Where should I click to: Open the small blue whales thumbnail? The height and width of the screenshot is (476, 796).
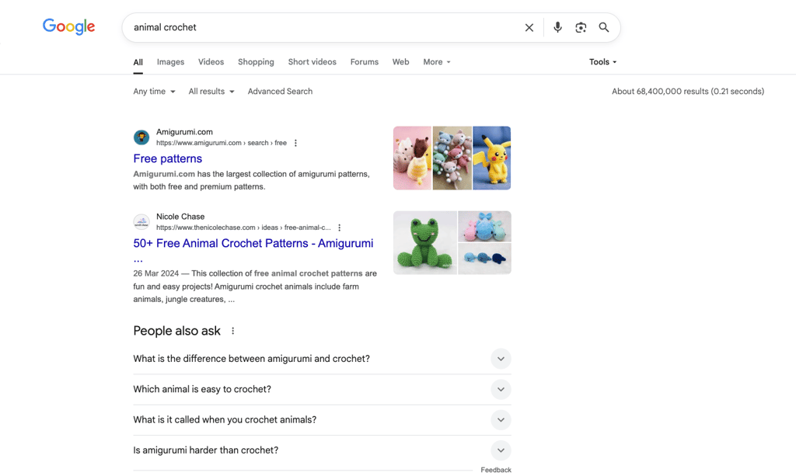tap(485, 259)
